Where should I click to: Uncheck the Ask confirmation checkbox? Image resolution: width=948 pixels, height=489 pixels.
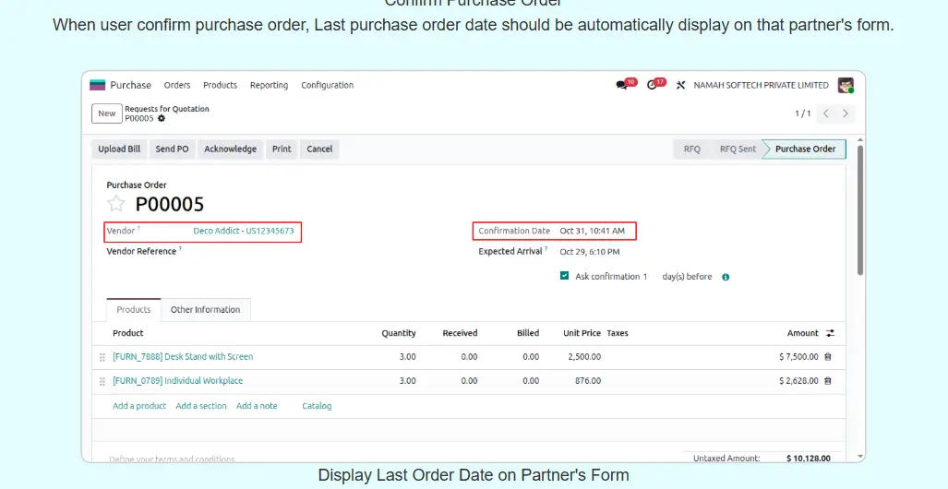(565, 276)
